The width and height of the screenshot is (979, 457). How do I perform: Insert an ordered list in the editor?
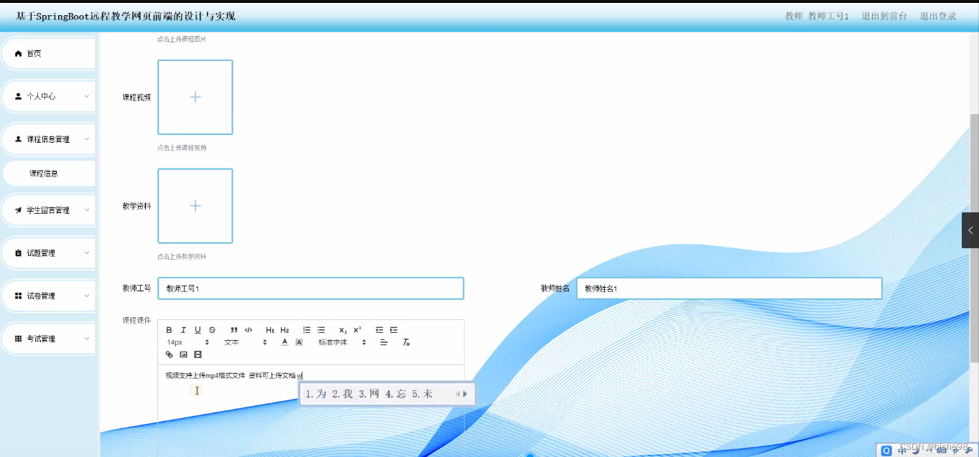[x=307, y=329]
